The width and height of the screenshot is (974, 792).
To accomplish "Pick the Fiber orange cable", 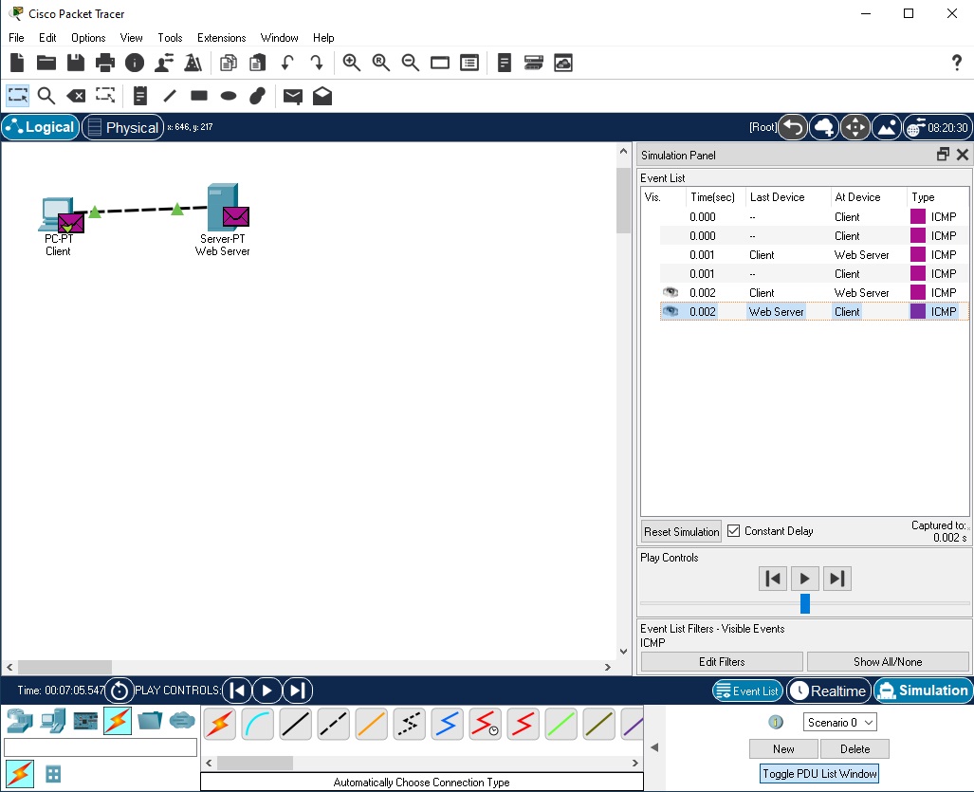I will [372, 725].
